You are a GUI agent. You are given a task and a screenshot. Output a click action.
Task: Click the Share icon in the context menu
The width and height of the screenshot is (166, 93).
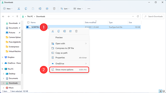coord(70,31)
